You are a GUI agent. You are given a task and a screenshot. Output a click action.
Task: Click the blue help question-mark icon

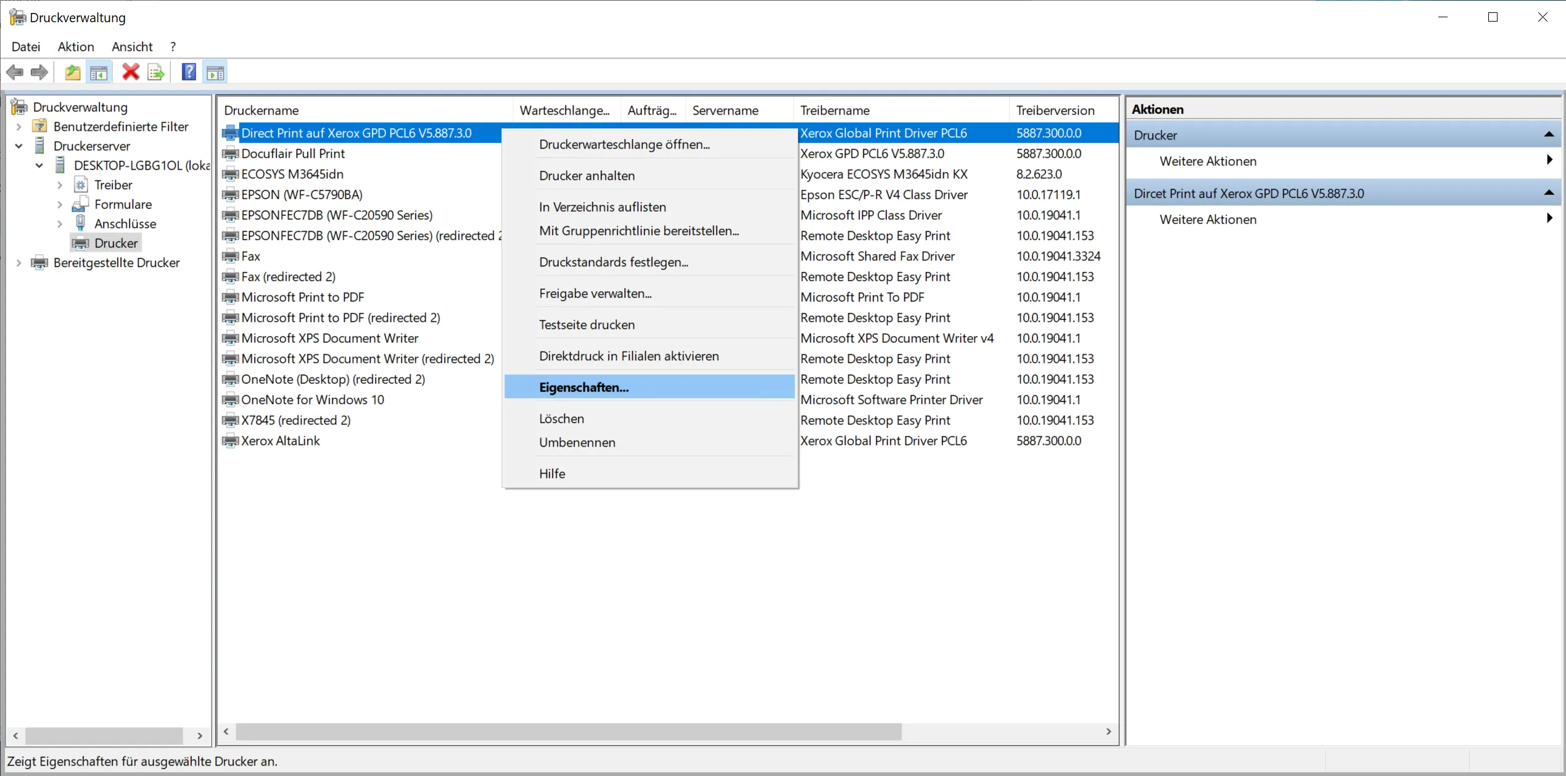pyautogui.click(x=189, y=73)
